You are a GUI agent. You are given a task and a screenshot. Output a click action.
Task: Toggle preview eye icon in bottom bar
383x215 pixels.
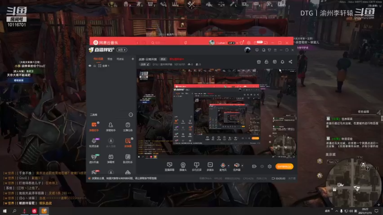click(262, 166)
